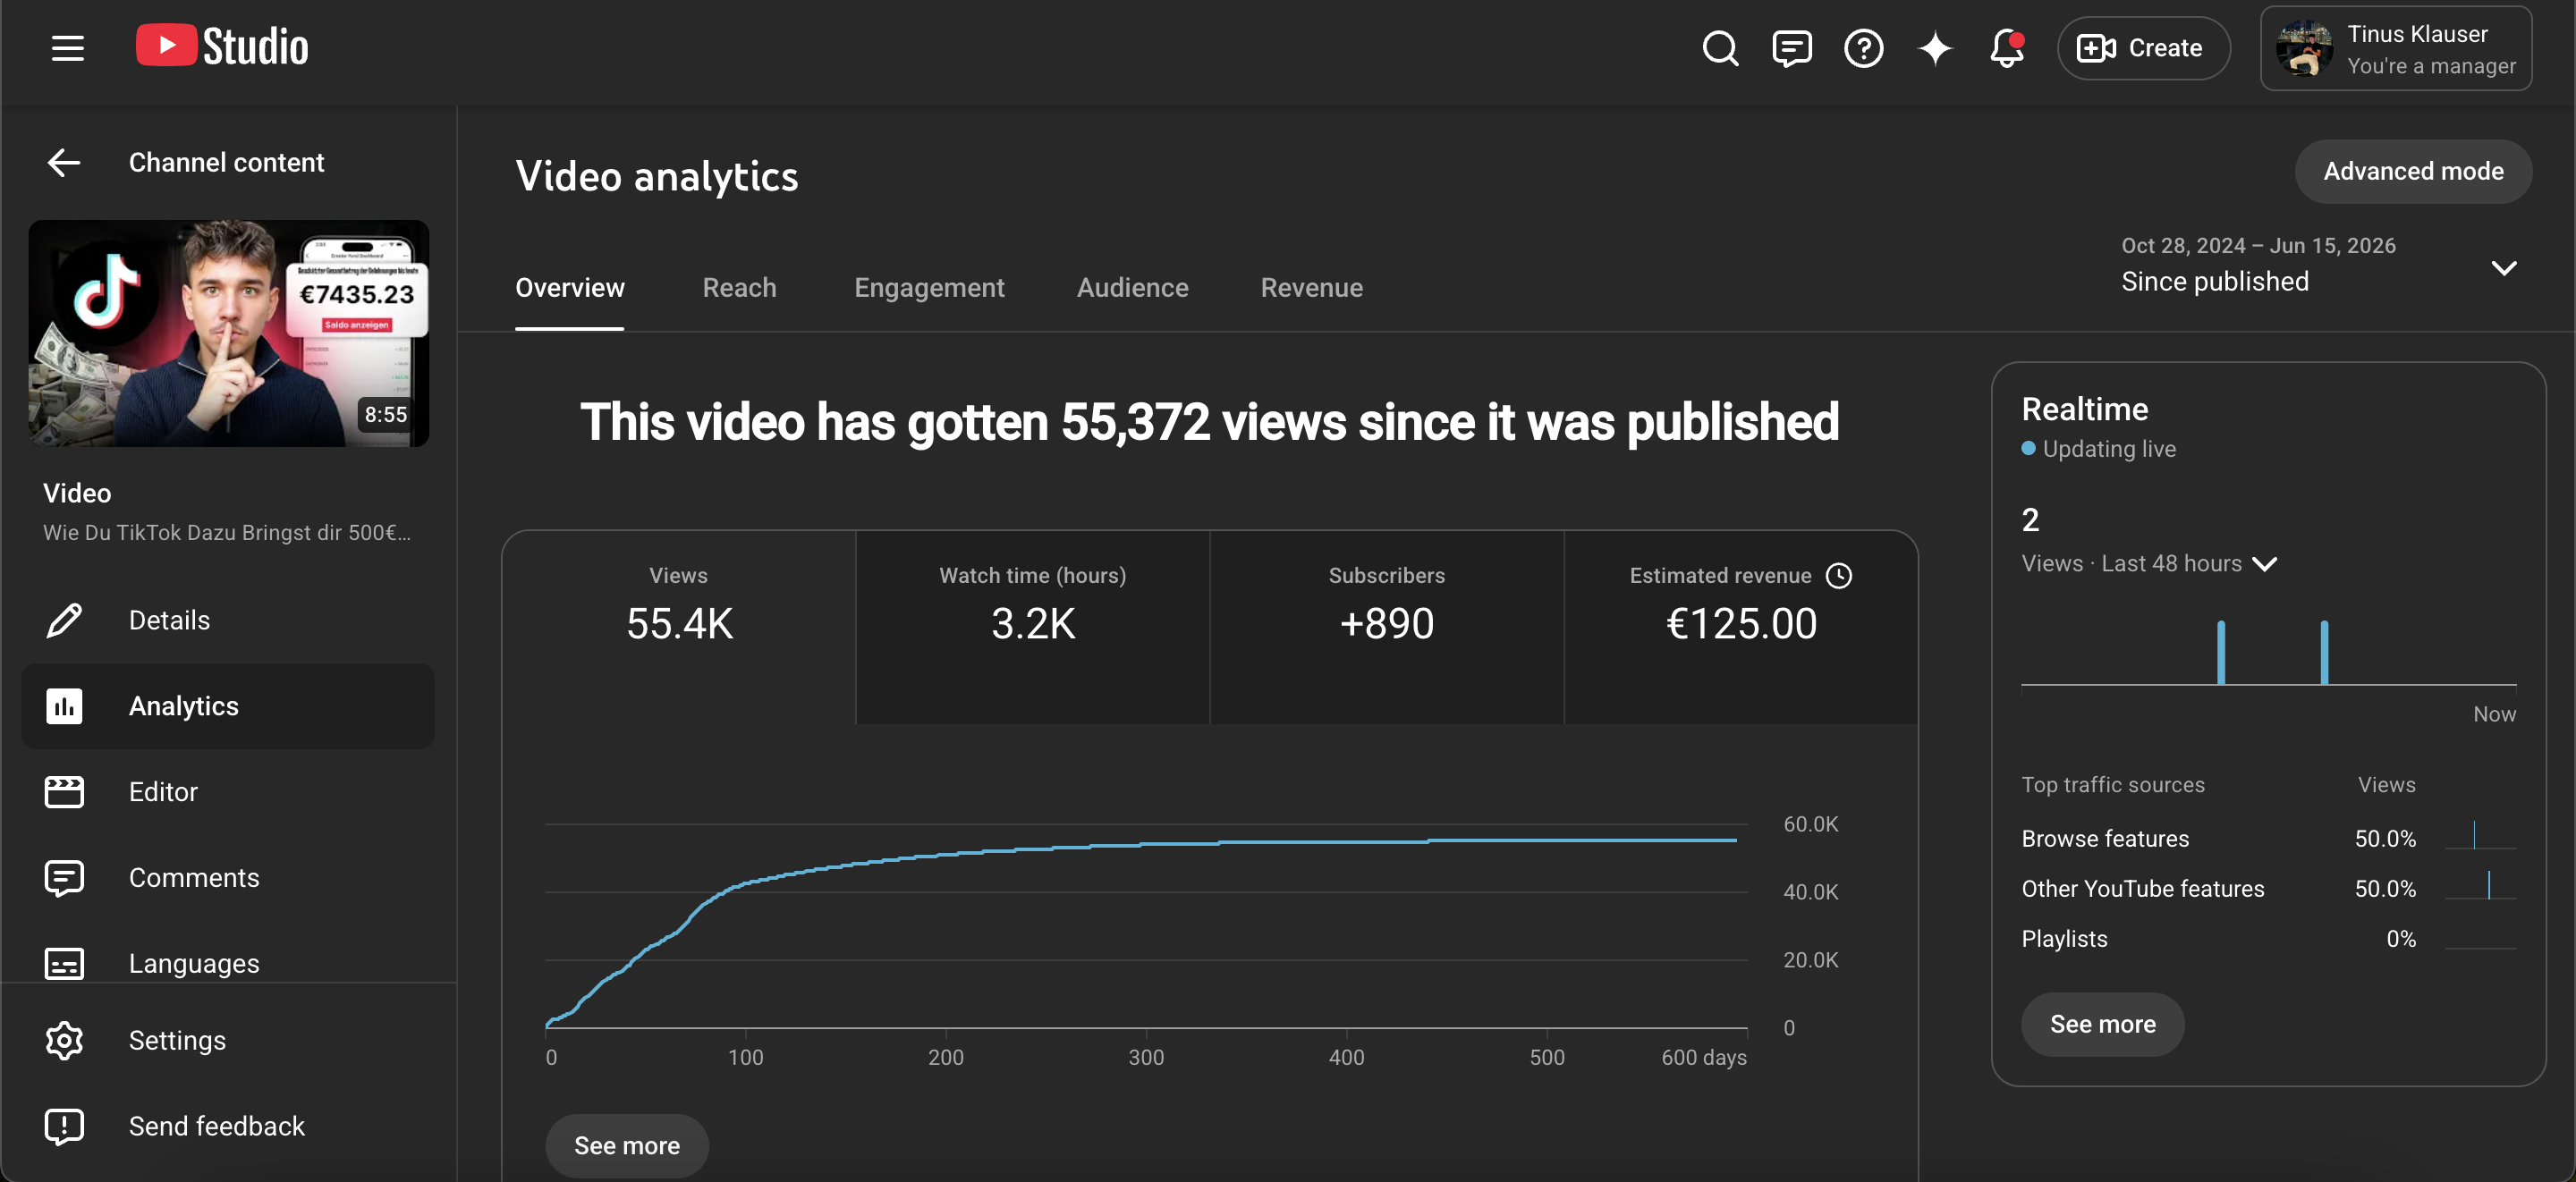Click the Advanced mode button
This screenshot has width=2576, height=1182.
tap(2413, 171)
